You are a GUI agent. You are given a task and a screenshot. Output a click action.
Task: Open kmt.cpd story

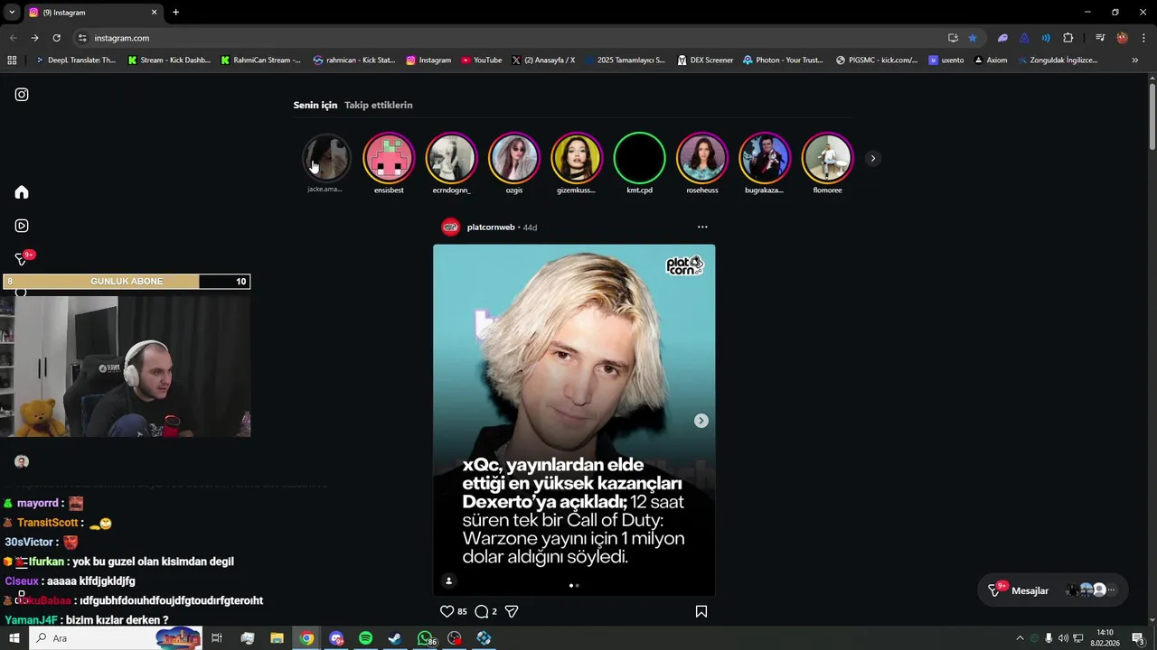639,158
